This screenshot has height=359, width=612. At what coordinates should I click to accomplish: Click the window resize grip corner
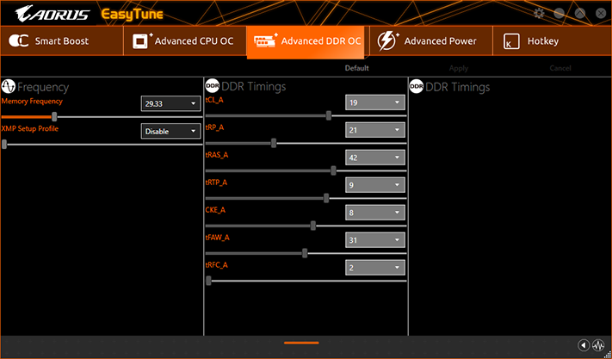pos(609,355)
